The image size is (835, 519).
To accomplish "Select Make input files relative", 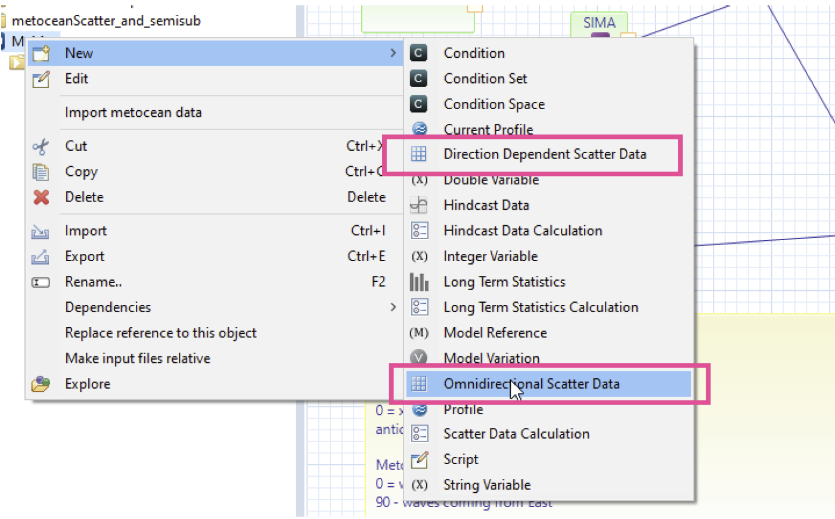I will (x=138, y=359).
